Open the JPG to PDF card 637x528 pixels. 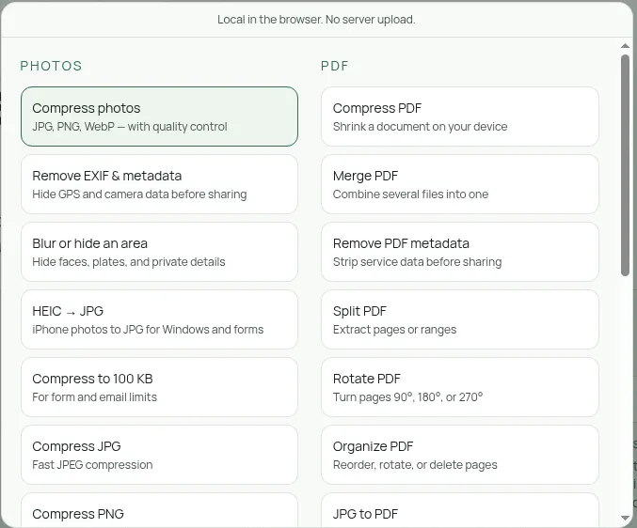pyautogui.click(x=460, y=510)
